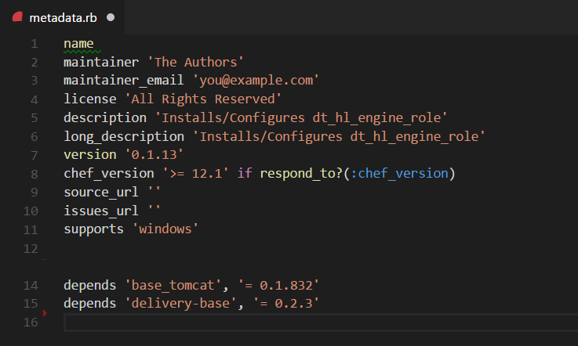
Task: Click line number 7 in the gutter
Action: click(35, 155)
